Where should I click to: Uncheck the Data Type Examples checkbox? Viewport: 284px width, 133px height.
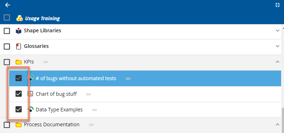19,109
